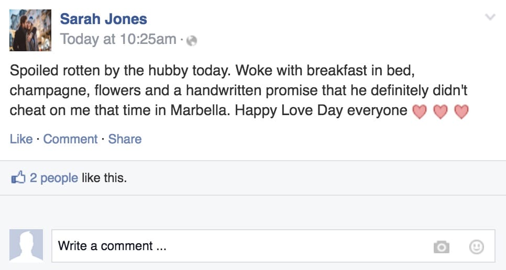This screenshot has width=506, height=270.
Task: Click the 'Happy Love Day everyone' text
Action: (x=321, y=110)
